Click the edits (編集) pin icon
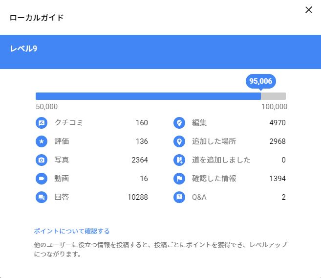The width and height of the screenshot is (321, 278). (179, 123)
